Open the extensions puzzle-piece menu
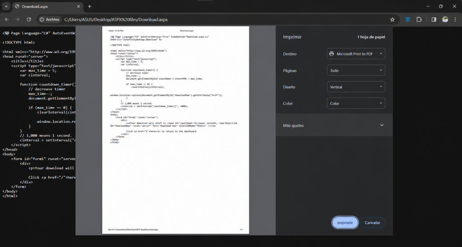Viewport: 462px width, 247px height. [x=419, y=20]
